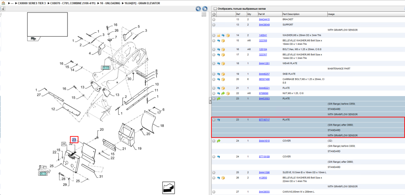This screenshot has height=195, width=405.
Task: Go to next diagram with right arrow
Action: point(205,8)
